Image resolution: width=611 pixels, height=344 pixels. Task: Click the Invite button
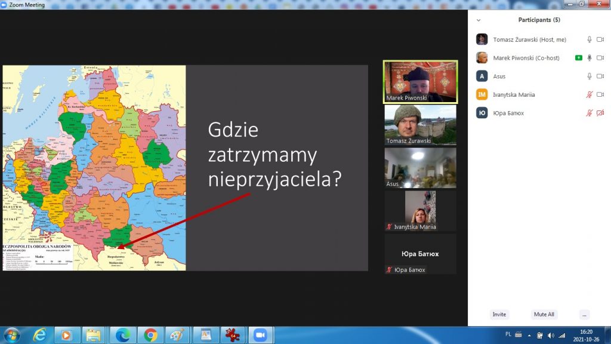pos(499,315)
